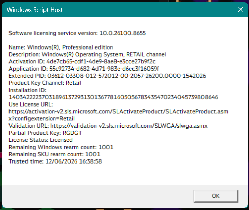The height and width of the screenshot is (210, 249).
Task: Click the x?configextension=Retail line
Action: pyautogui.click(x=41, y=119)
